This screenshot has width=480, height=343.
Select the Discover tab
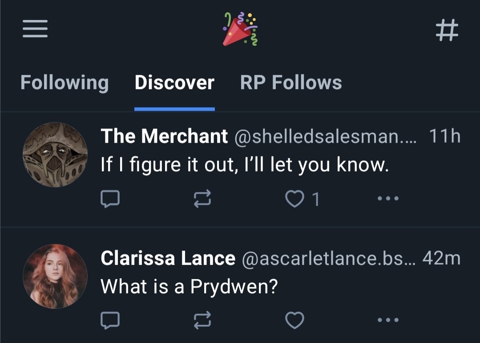(x=174, y=83)
